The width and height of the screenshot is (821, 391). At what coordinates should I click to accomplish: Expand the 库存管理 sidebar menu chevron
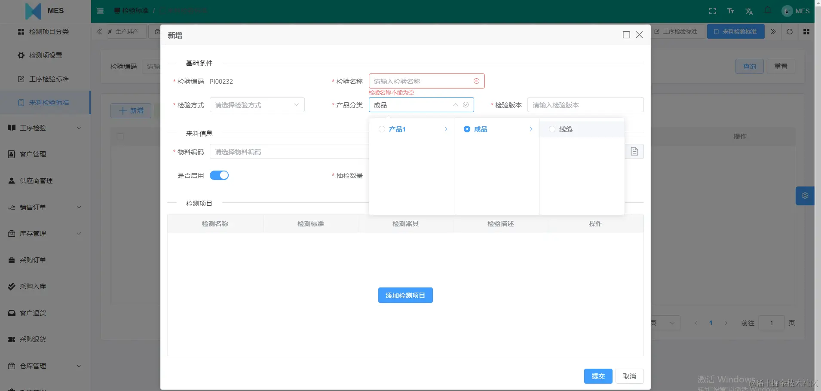pyautogui.click(x=79, y=234)
